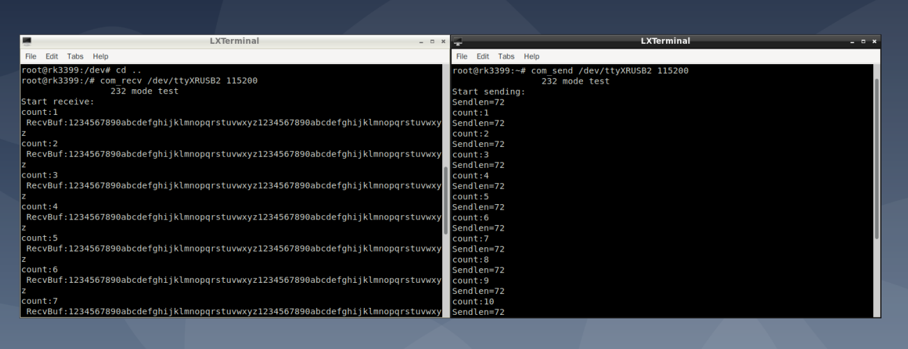Open Edit menu in com_recv terminal
Viewport: 908px width, 349px height.
click(x=52, y=56)
